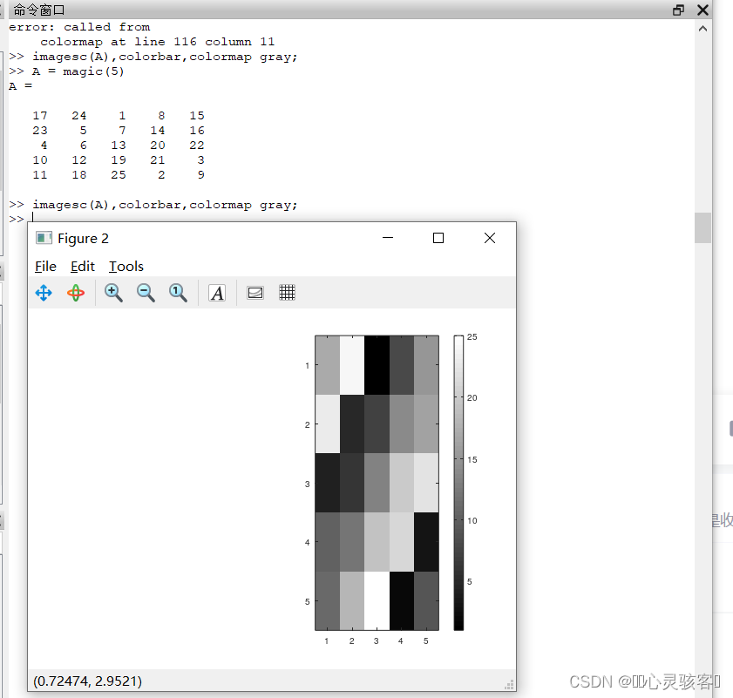Click the matrix value 25 in the output
733x698 pixels.
[x=119, y=175]
